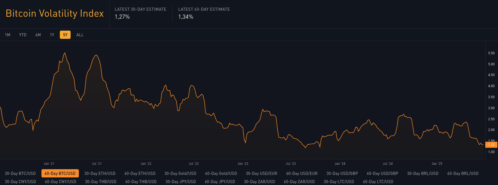The image size is (498, 185).
Task: Pick the 60-Day USD/GBP series
Action: (x=382, y=173)
